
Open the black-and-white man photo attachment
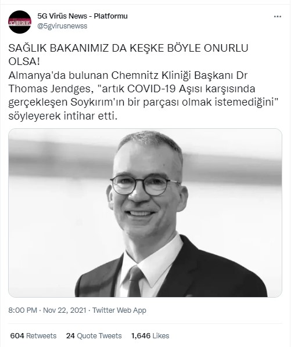point(145,213)
